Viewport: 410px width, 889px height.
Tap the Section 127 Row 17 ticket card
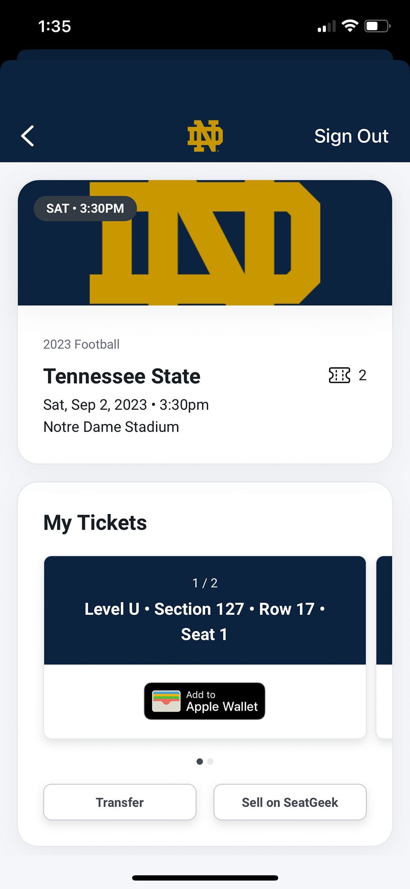click(x=205, y=610)
